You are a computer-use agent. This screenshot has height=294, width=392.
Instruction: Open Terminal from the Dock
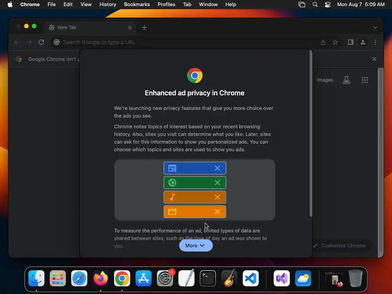pyautogui.click(x=208, y=278)
